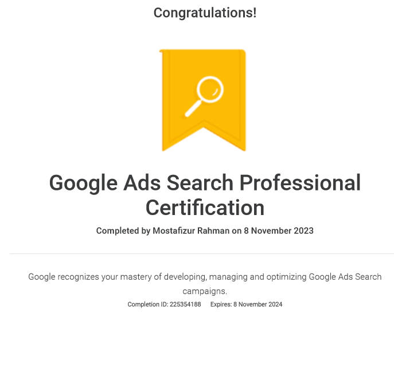Click the words "Completed by"
Image resolution: width=394 pixels, height=367 pixels.
(x=123, y=231)
